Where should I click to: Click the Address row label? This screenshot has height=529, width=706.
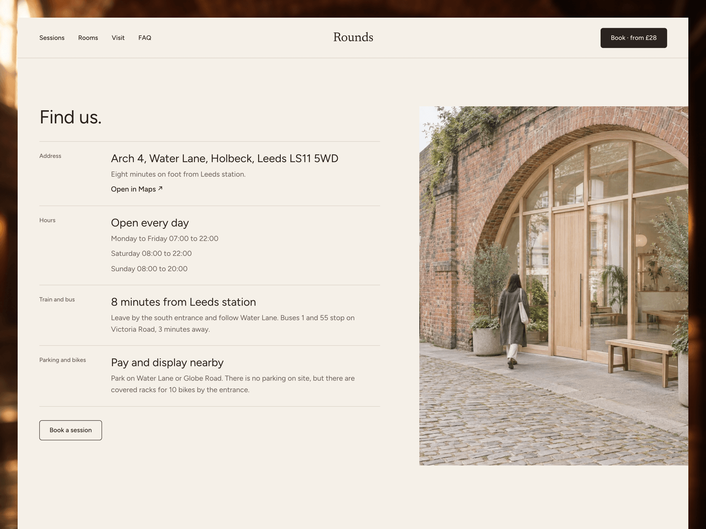point(50,156)
